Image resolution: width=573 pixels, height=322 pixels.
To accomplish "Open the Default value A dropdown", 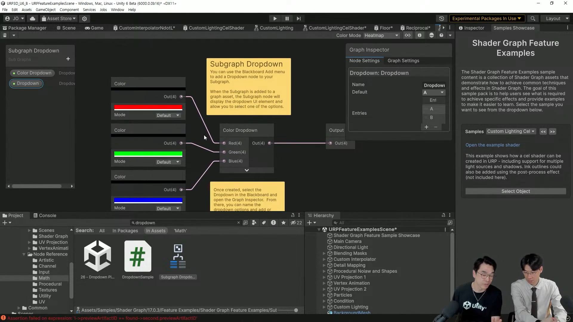I will click(x=434, y=92).
